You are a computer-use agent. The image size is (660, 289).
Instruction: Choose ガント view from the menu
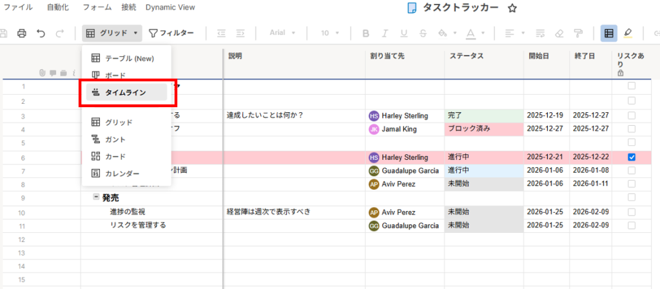(x=115, y=139)
